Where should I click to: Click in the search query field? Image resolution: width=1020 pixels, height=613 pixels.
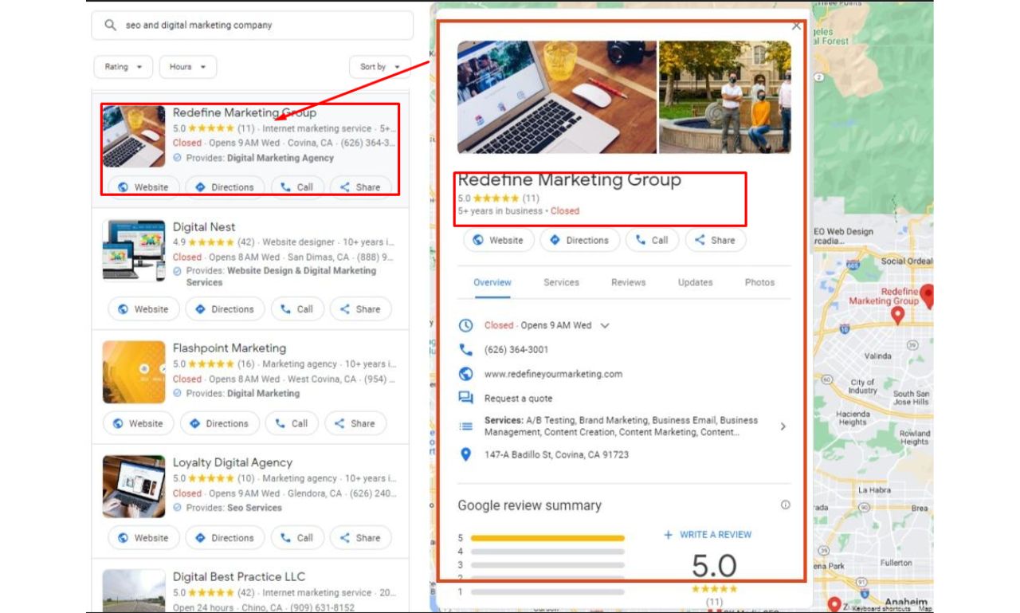coord(263,26)
